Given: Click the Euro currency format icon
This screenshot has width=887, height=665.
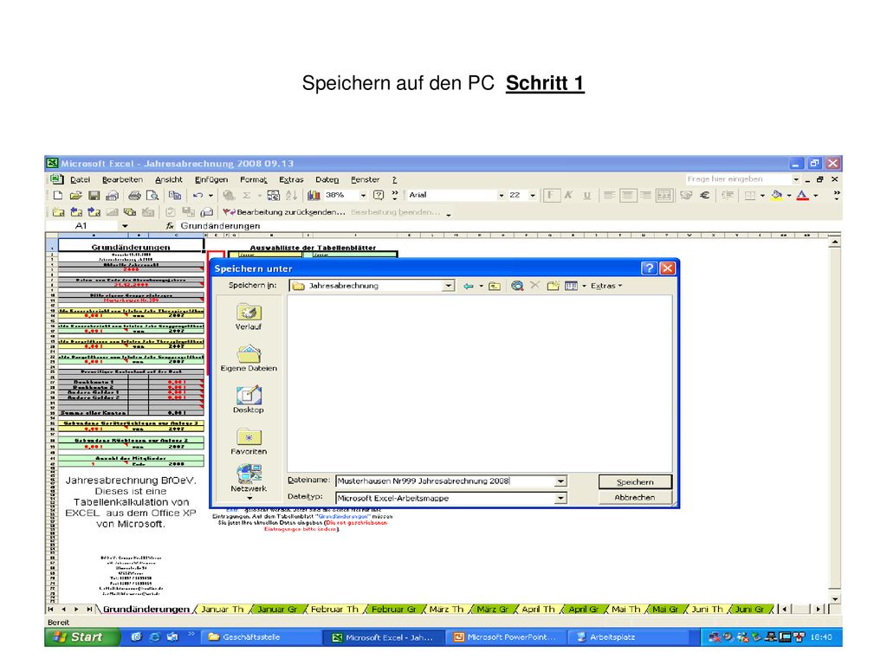Looking at the screenshot, I should pyautogui.click(x=704, y=195).
